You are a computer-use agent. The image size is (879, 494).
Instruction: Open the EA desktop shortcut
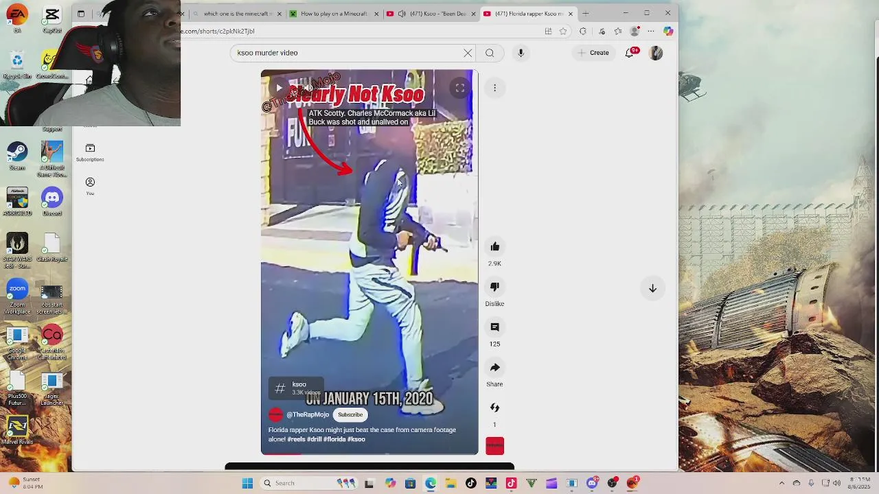point(17,19)
